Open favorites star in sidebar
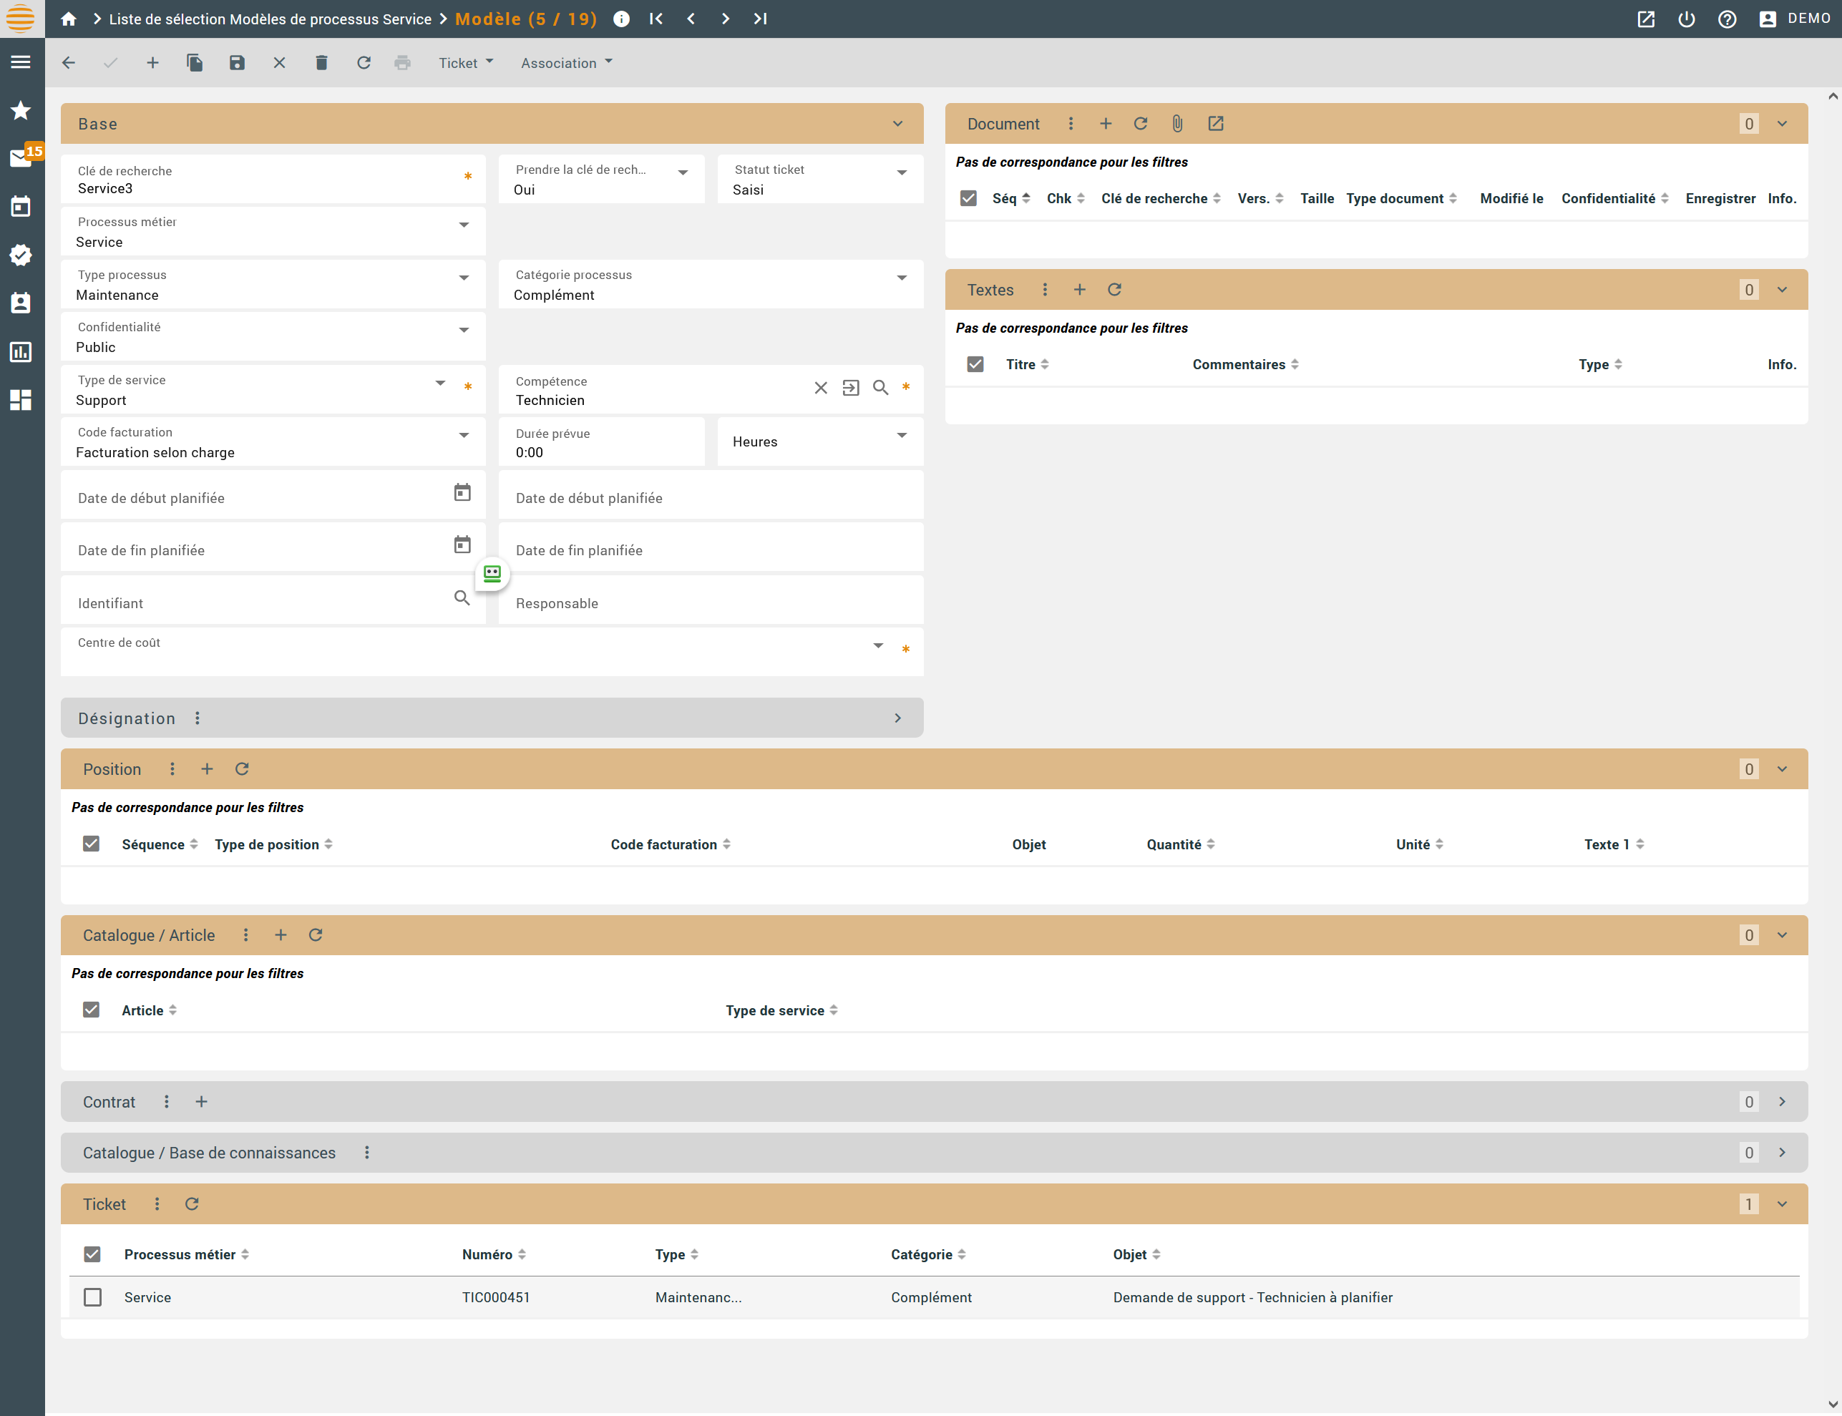Viewport: 1842px width, 1416px height. pyautogui.click(x=21, y=110)
